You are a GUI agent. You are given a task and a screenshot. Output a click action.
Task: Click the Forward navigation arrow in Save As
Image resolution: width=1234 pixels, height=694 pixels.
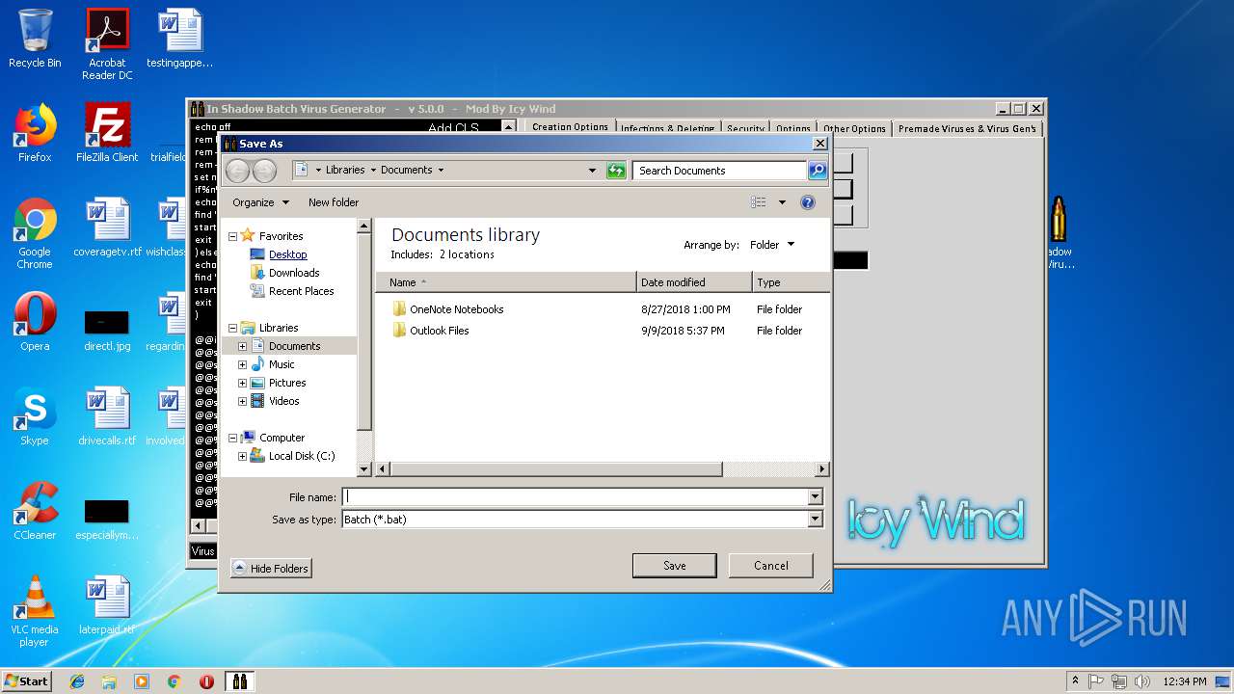(263, 171)
